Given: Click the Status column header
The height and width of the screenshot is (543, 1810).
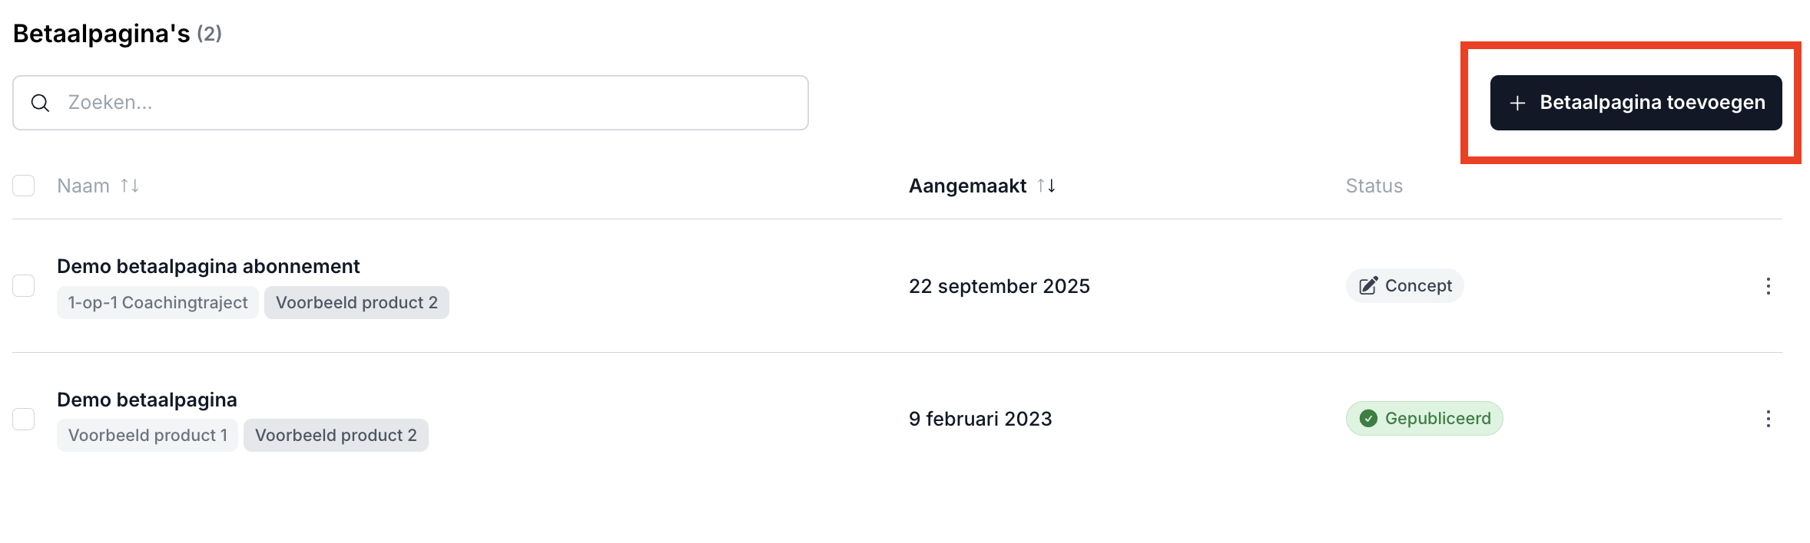Looking at the screenshot, I should (x=1374, y=186).
